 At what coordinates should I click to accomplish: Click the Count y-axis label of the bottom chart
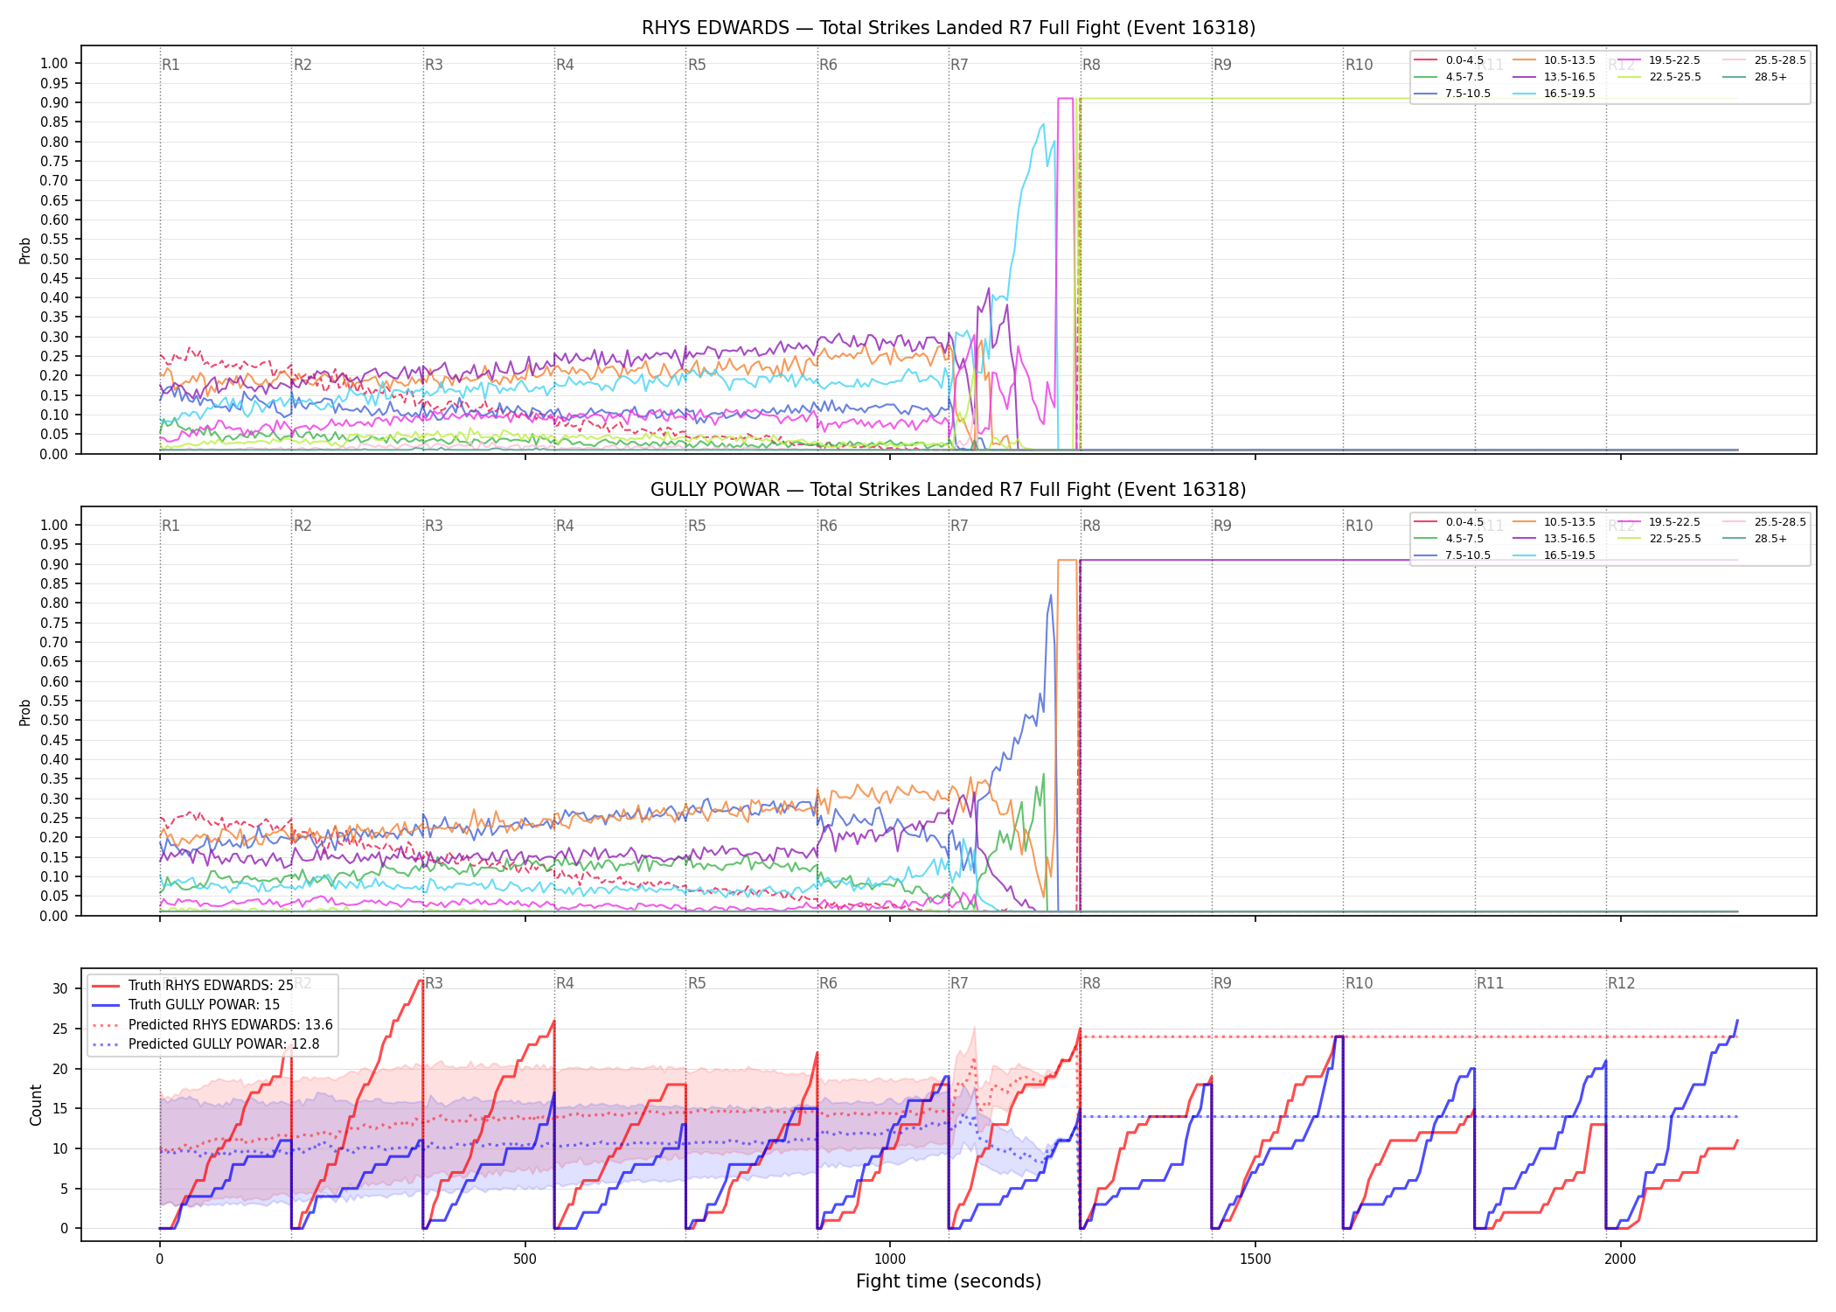point(36,1105)
